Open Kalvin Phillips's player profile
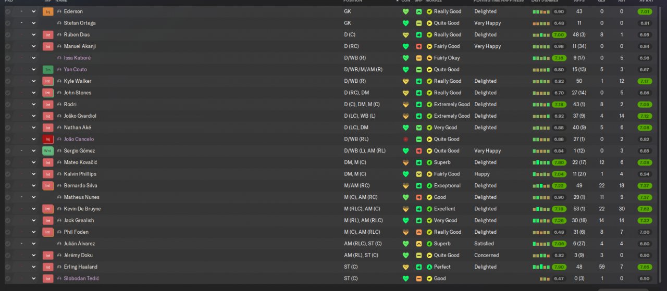This screenshot has width=667, height=291. tap(80, 174)
